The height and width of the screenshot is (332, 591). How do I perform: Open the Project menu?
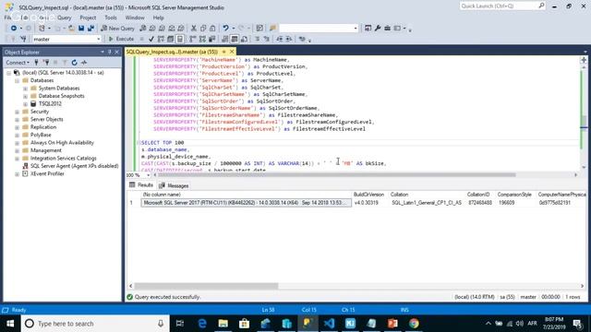[x=88, y=18]
